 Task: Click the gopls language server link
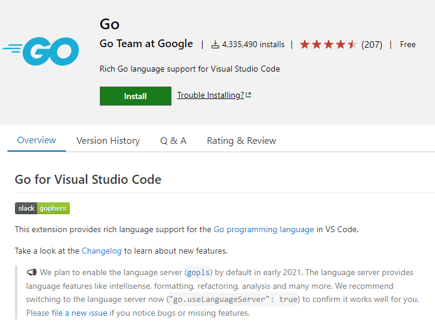click(x=198, y=273)
